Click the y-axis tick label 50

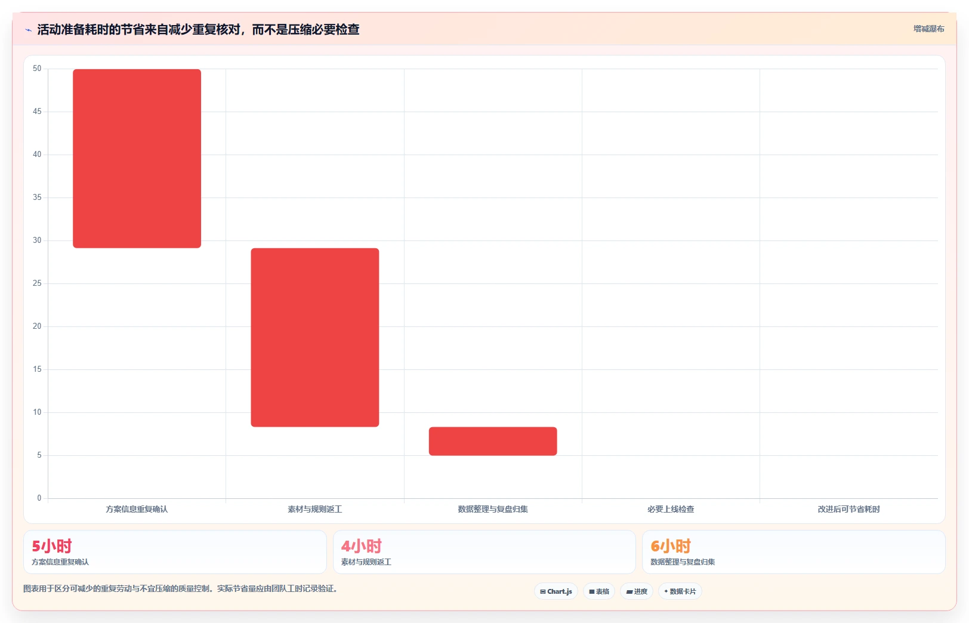click(x=37, y=69)
